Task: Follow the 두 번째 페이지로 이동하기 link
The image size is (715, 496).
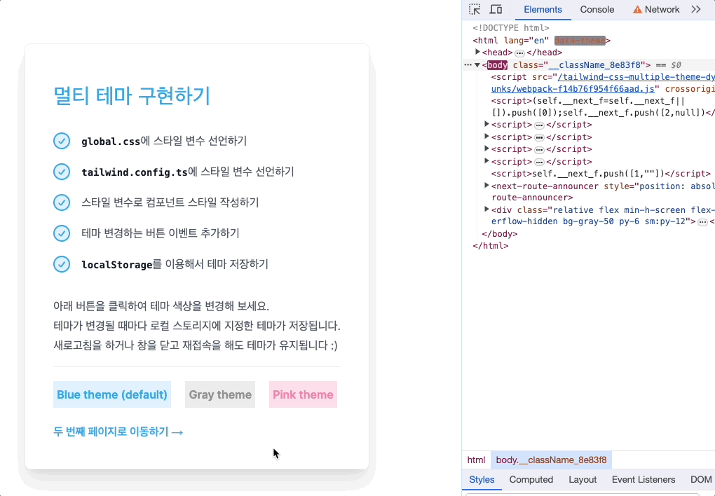Action: pyautogui.click(x=118, y=432)
